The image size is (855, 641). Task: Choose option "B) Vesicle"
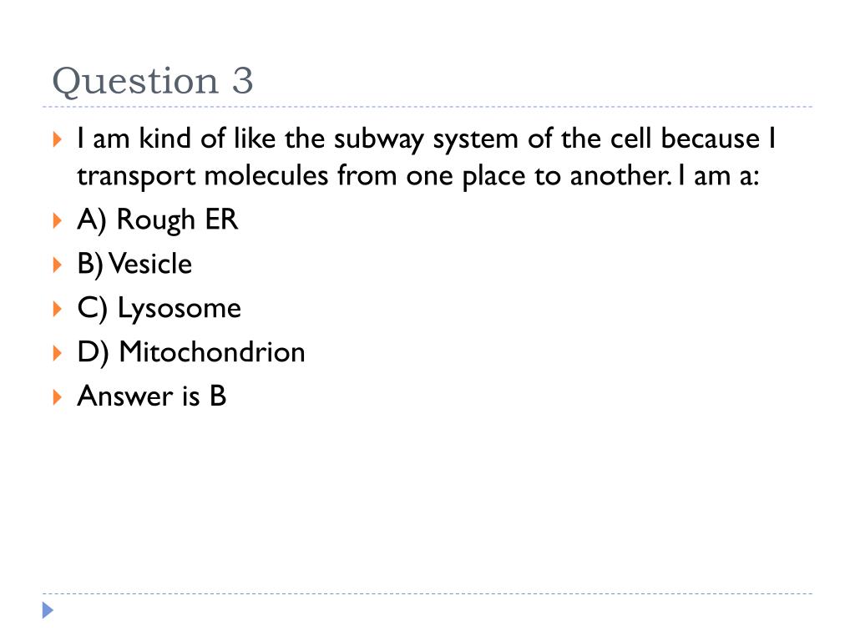click(x=134, y=265)
